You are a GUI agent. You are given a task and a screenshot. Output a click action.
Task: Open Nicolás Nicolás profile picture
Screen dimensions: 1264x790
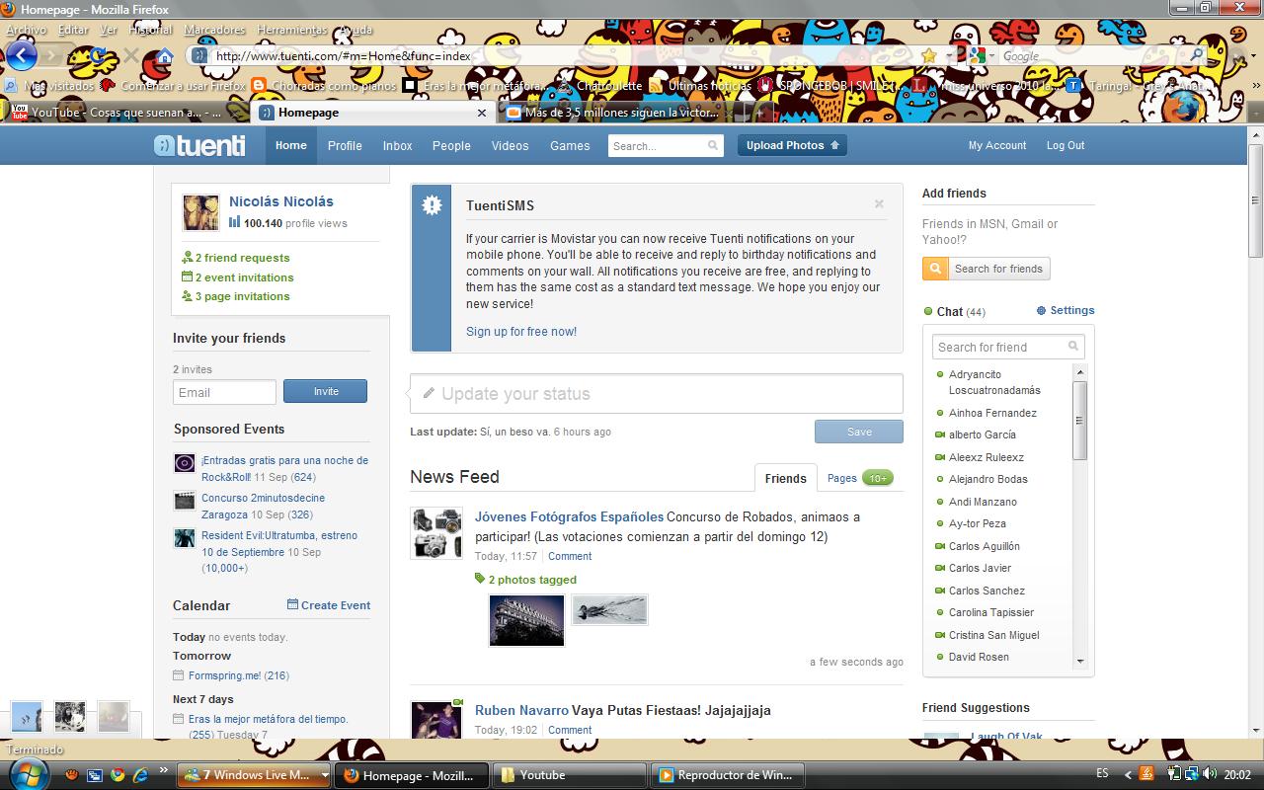[200, 212]
